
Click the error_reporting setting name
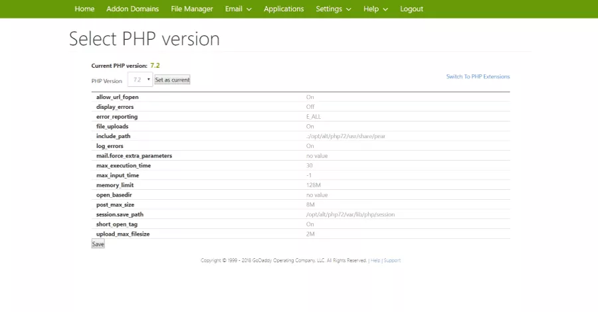click(x=117, y=117)
